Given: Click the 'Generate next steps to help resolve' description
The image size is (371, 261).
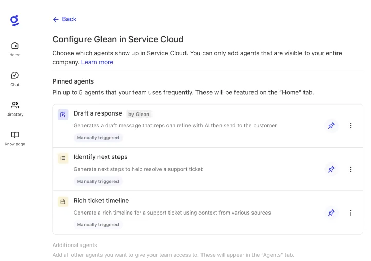Looking at the screenshot, I should click(x=138, y=169).
